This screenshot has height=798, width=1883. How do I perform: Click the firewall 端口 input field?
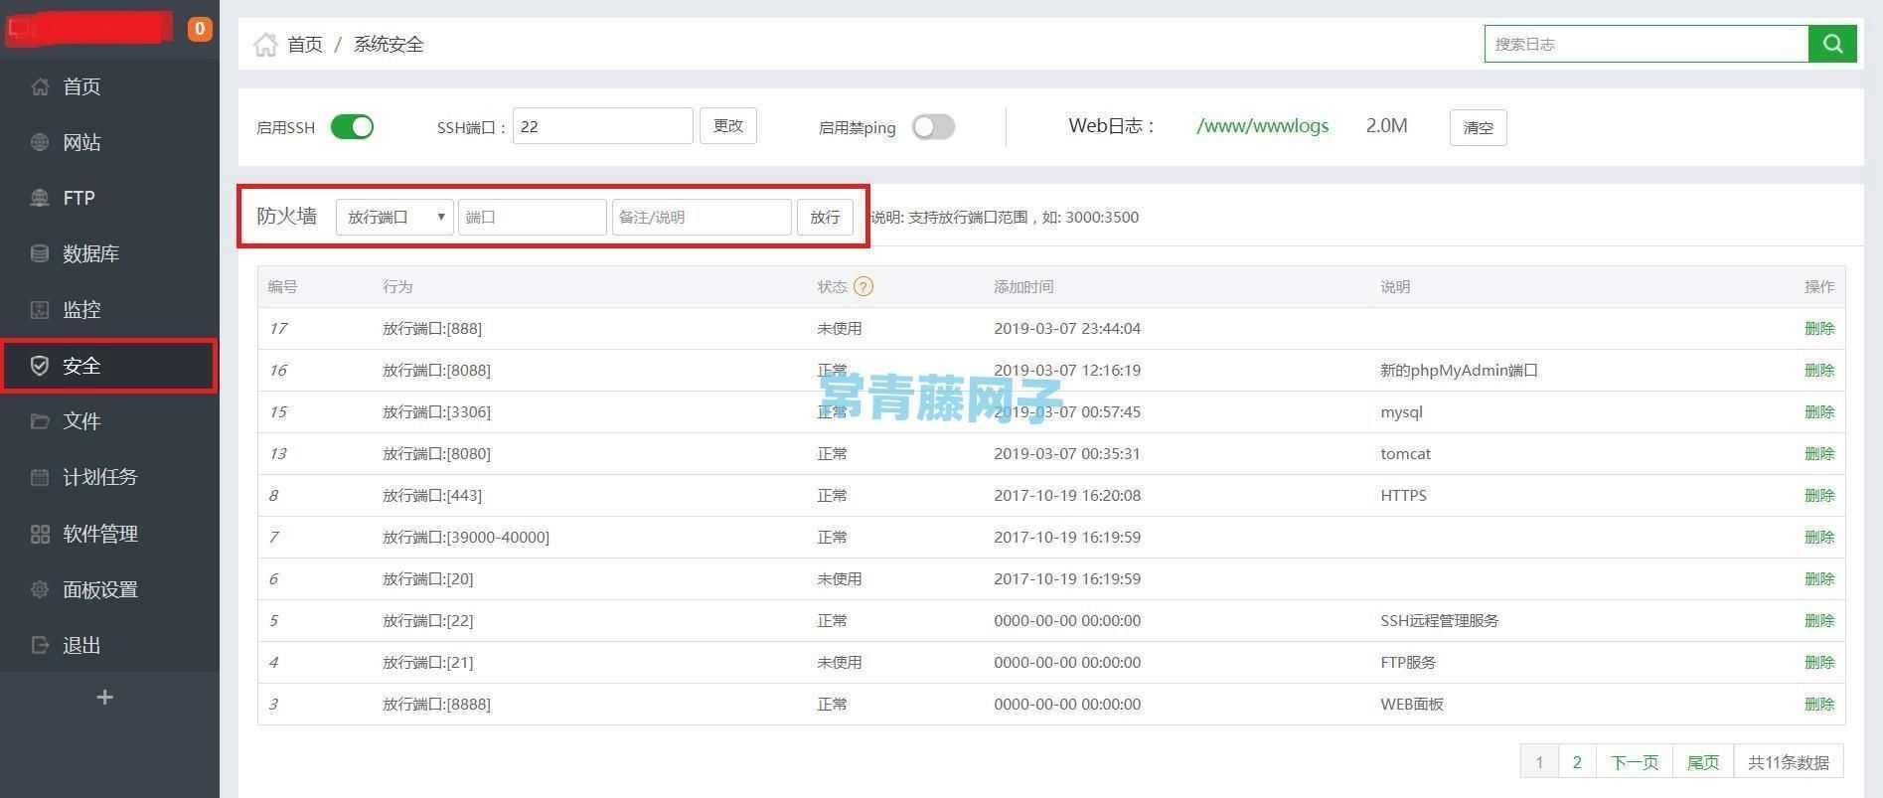pos(532,217)
